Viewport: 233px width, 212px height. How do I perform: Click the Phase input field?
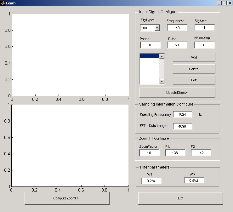(150, 45)
